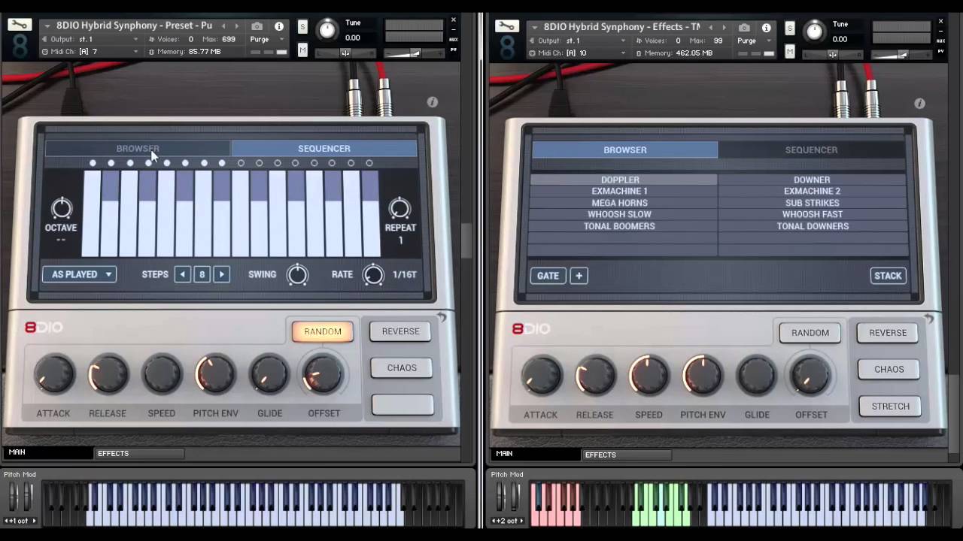The image size is (963, 541).
Task: Click SWING knob in sequencer
Action: [297, 275]
